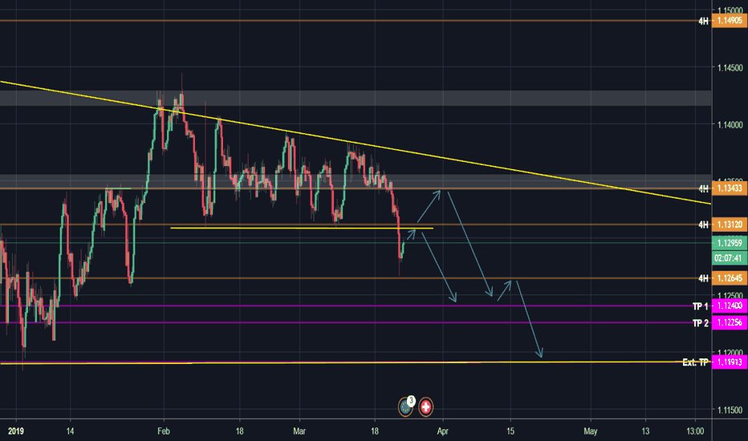
Task: Click the green current price label 1.12959
Action: click(x=730, y=243)
